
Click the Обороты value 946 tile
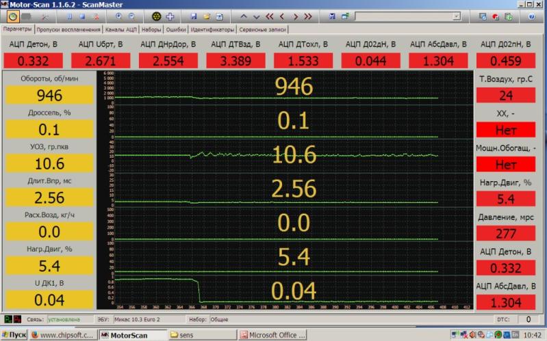click(x=49, y=95)
